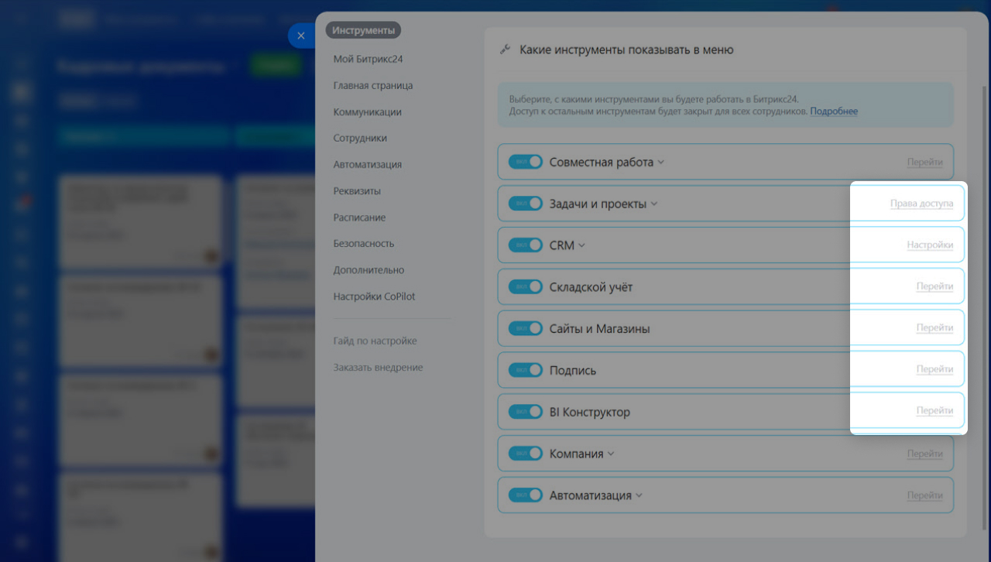Click the BI Конструктор tool name
This screenshot has height=562, width=991.
pyautogui.click(x=589, y=413)
